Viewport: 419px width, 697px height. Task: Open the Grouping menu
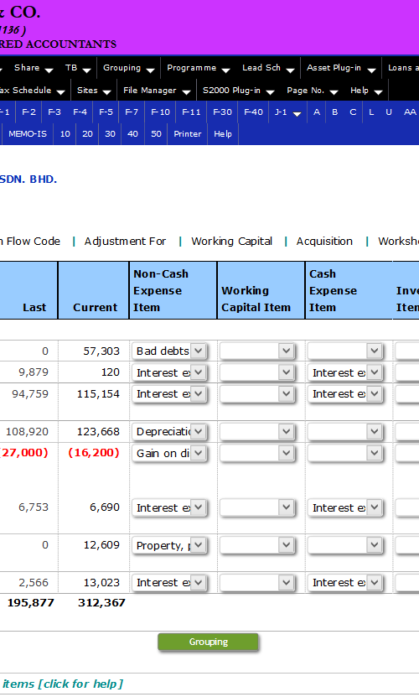(128, 68)
